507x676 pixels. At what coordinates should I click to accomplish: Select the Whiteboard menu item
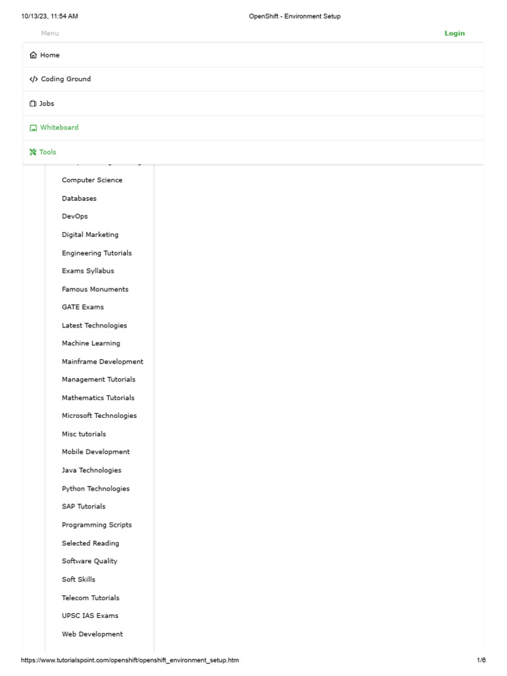(x=59, y=128)
